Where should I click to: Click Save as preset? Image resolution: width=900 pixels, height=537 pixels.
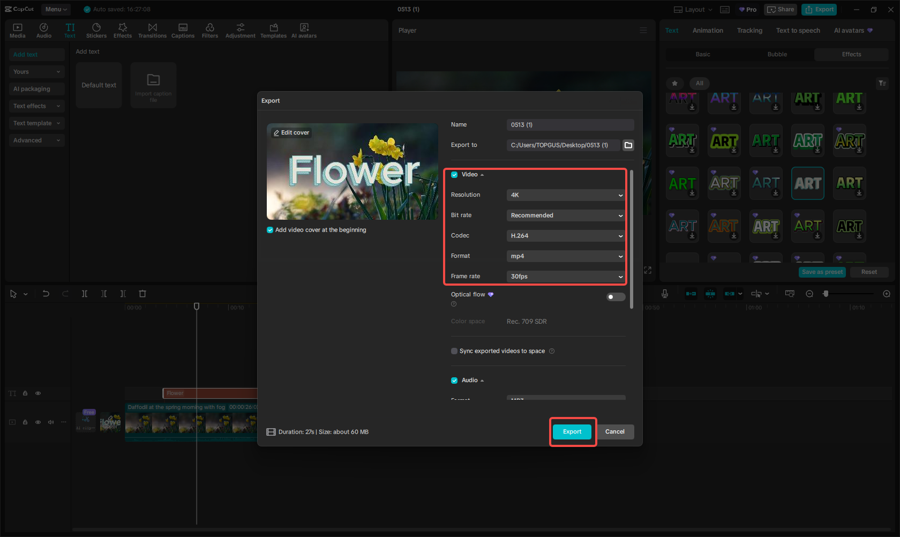(822, 272)
